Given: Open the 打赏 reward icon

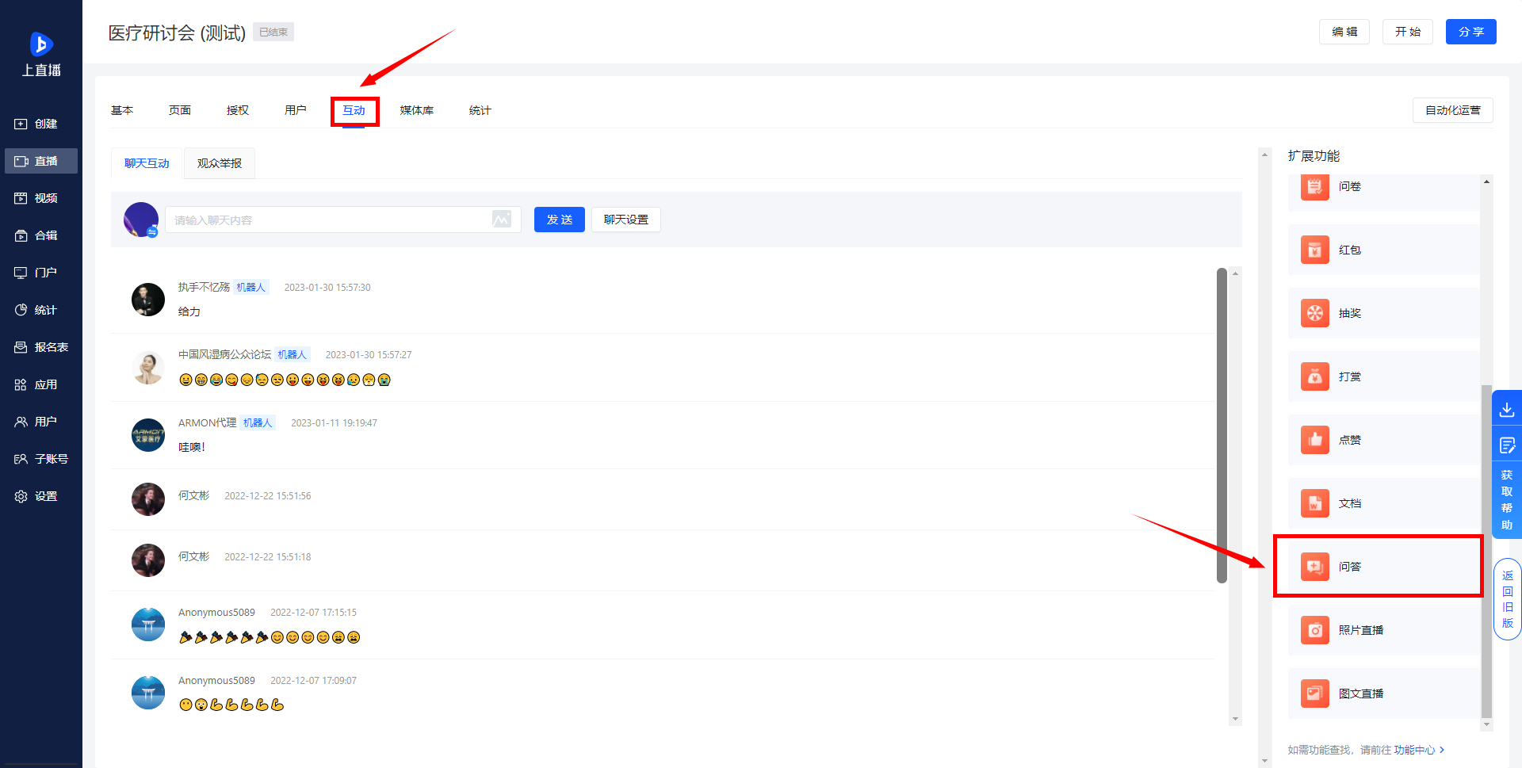Looking at the screenshot, I should coord(1314,376).
